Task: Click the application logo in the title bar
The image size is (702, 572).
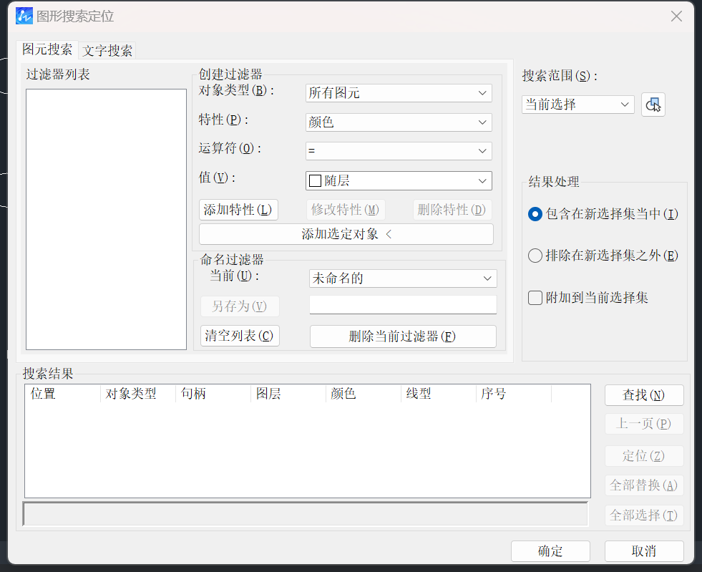Action: click(x=22, y=15)
